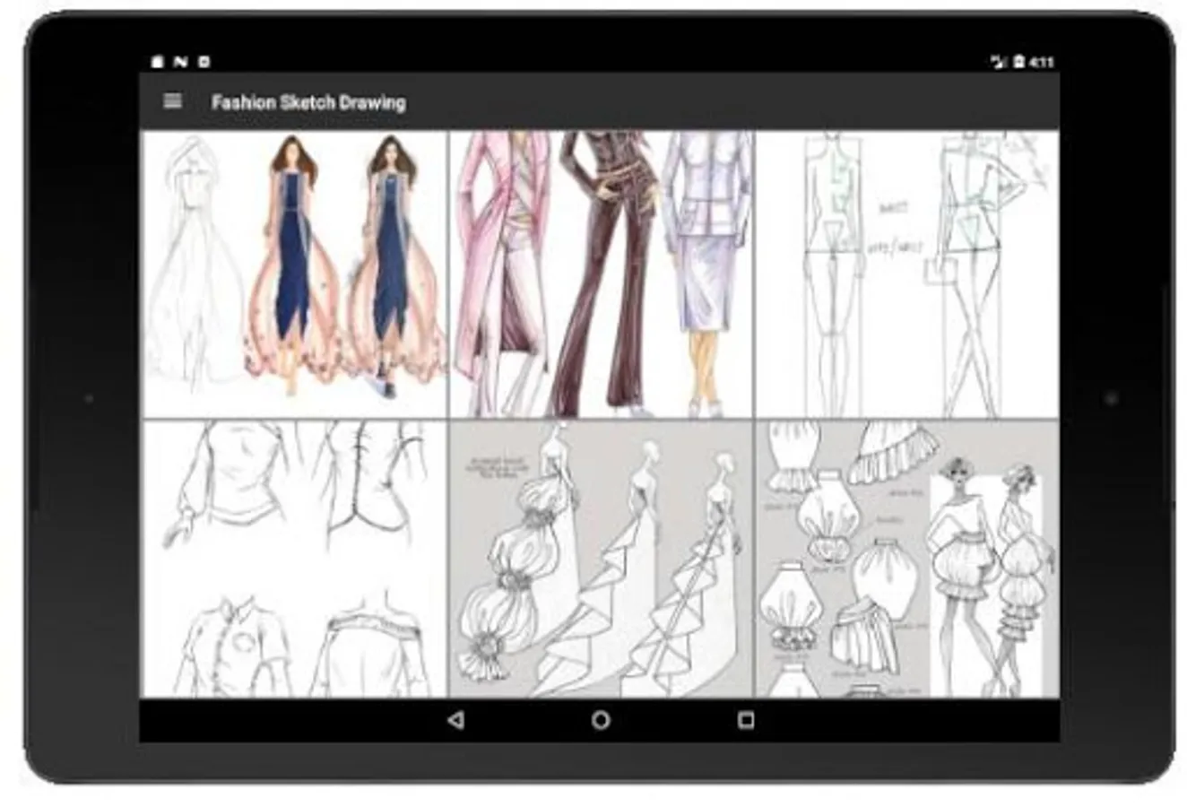This screenshot has width=1187, height=807.
Task: Open the blue dress with peach cape thumbnail
Action: tap(295, 273)
